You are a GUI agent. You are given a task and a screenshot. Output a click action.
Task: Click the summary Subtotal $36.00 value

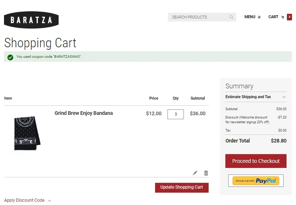point(281,109)
